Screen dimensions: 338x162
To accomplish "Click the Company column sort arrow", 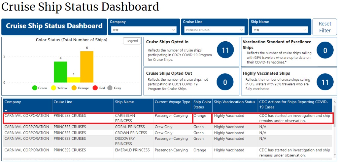I will (x=6, y=110).
